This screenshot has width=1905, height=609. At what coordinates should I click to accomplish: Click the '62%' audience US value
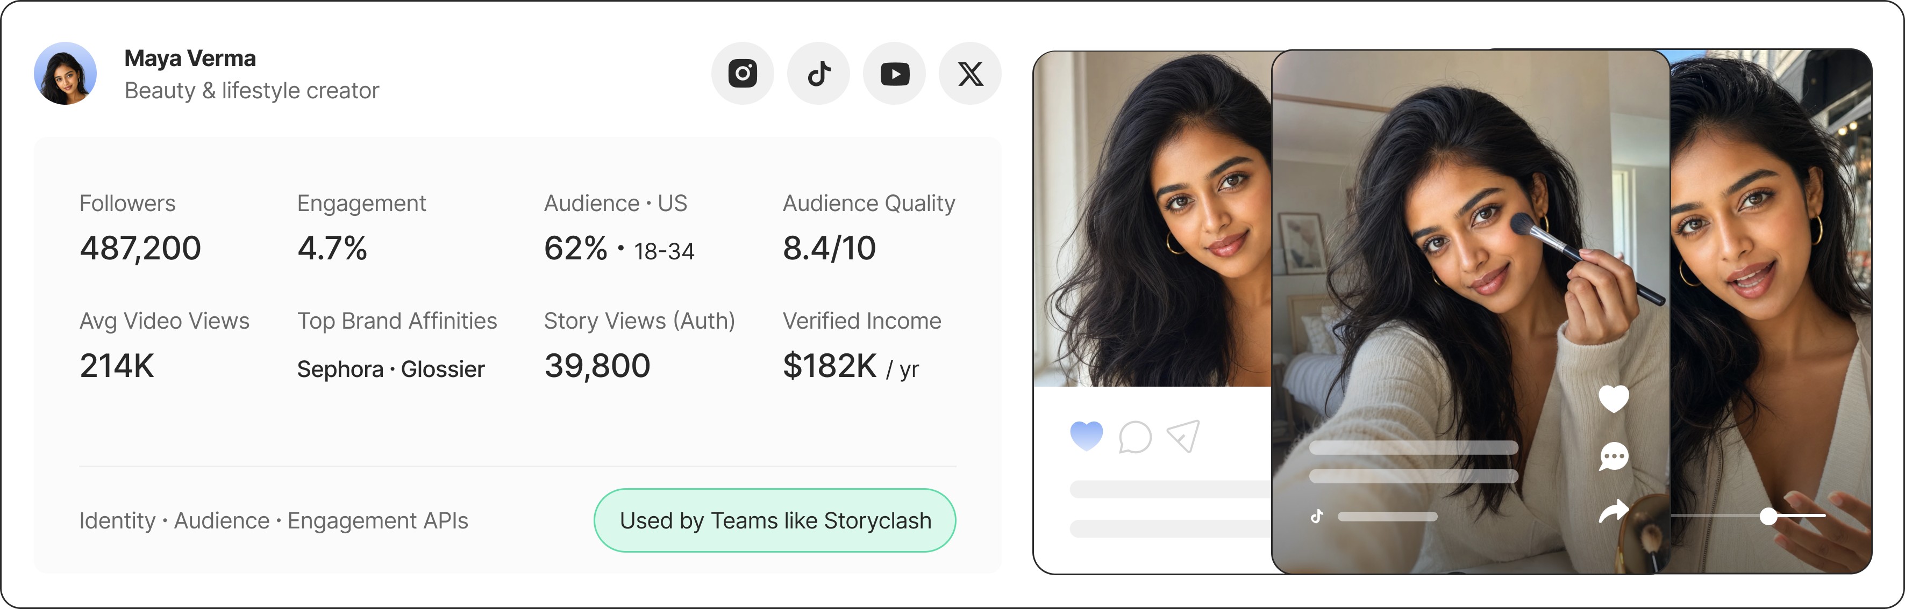[x=575, y=248]
